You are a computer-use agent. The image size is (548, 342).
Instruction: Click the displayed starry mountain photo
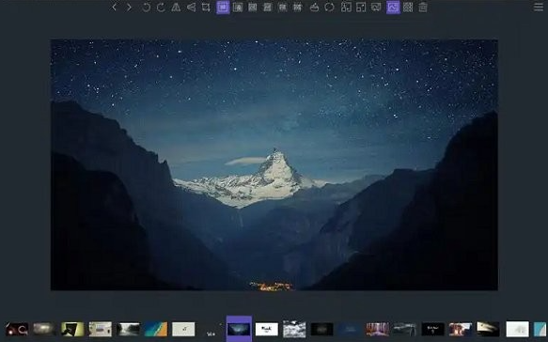click(x=274, y=164)
